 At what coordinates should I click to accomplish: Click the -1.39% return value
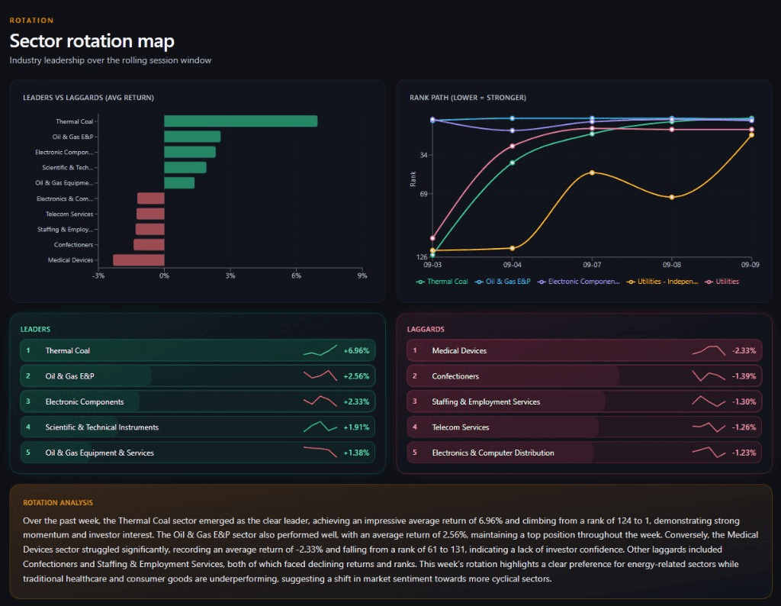click(x=744, y=376)
